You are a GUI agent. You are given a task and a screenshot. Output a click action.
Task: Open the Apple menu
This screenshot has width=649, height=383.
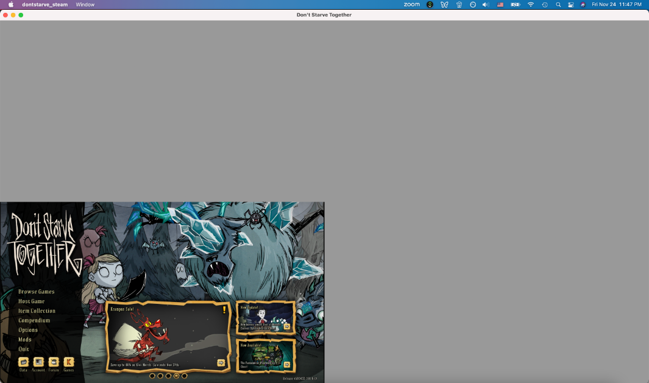click(11, 4)
